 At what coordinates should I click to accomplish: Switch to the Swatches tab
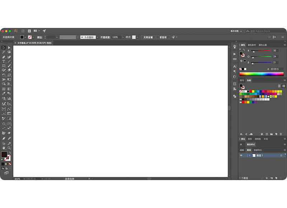[x=249, y=80]
